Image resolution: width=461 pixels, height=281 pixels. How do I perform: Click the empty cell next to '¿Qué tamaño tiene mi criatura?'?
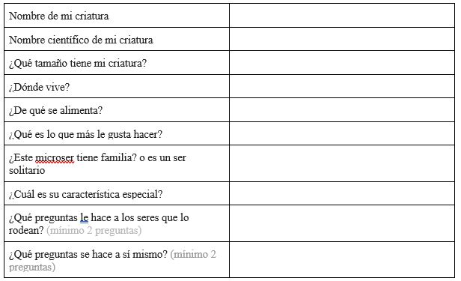pyautogui.click(x=342, y=63)
